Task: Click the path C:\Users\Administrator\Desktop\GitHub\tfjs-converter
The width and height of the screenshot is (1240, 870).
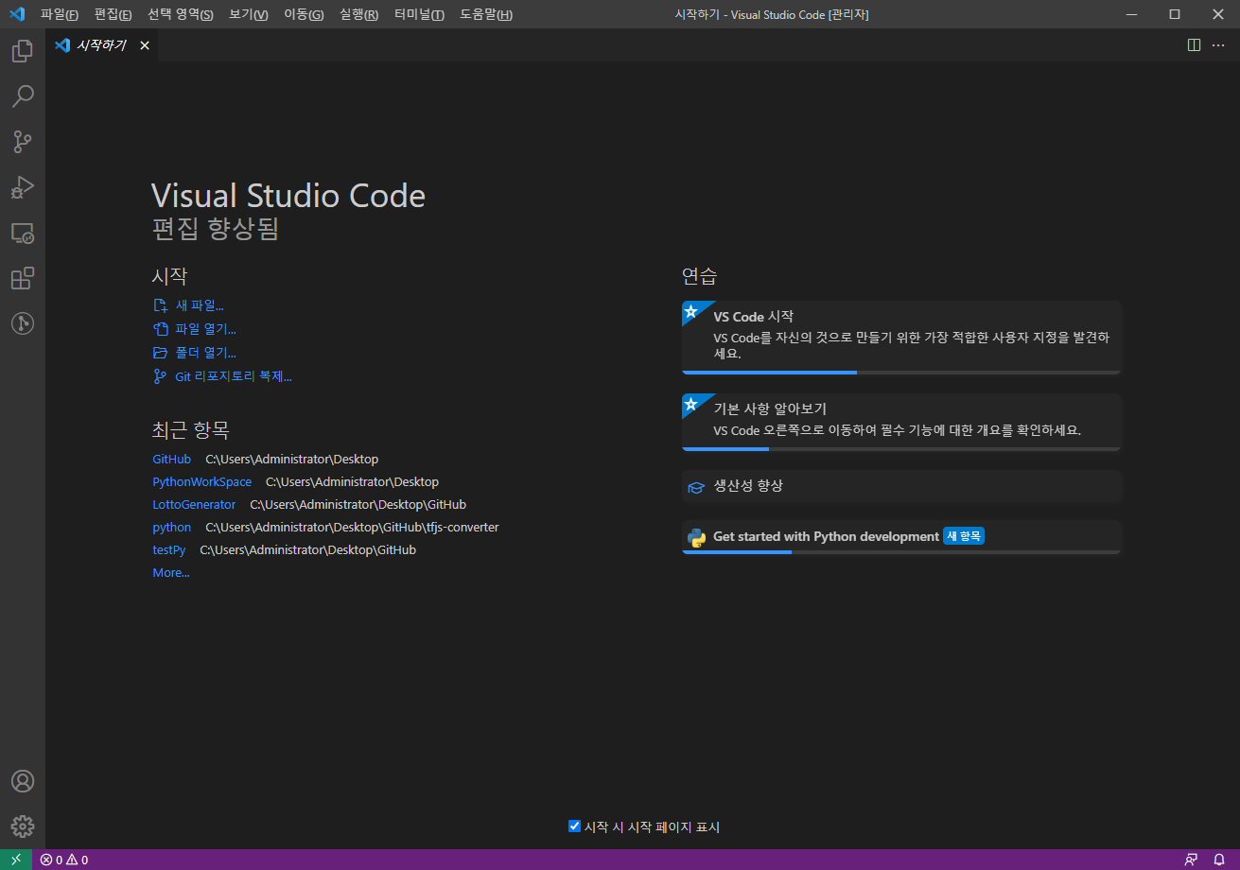Action: (352, 527)
